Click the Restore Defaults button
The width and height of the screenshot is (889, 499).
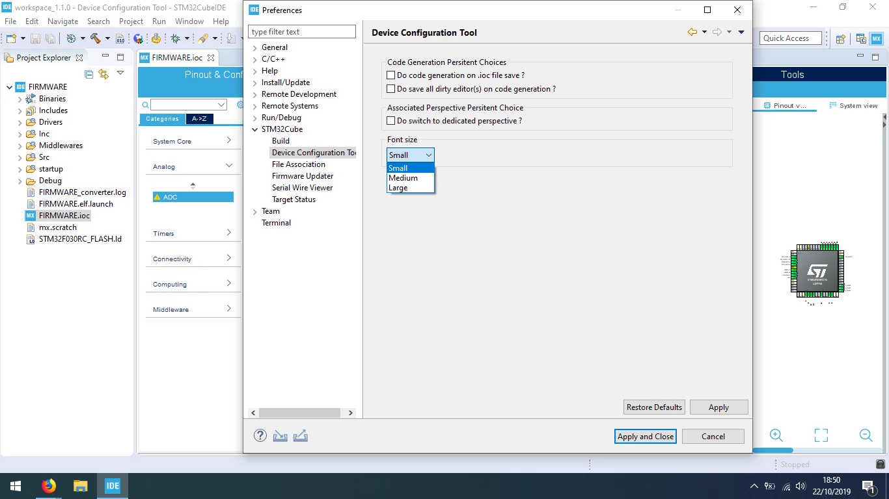point(654,407)
